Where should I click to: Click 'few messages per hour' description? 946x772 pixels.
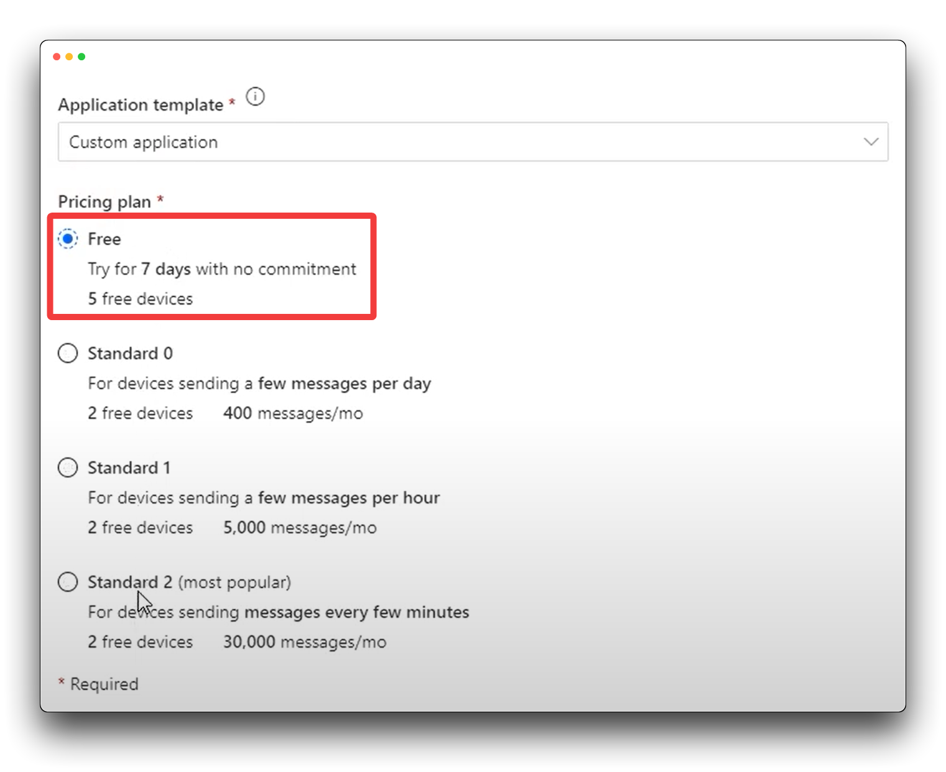tap(349, 498)
